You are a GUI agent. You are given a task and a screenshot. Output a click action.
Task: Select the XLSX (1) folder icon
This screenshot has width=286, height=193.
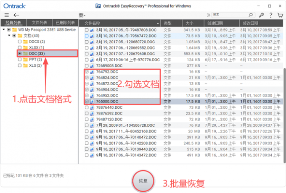tap(25, 47)
